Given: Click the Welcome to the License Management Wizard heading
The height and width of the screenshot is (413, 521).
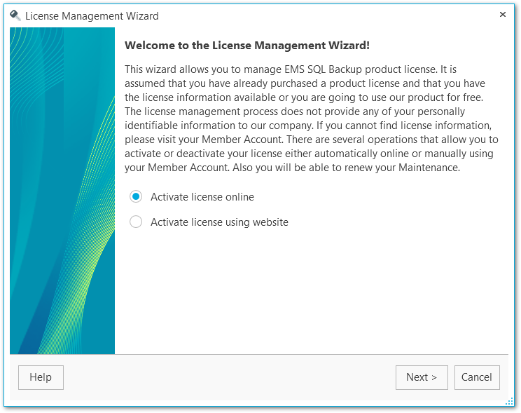Looking at the screenshot, I should 247,46.
